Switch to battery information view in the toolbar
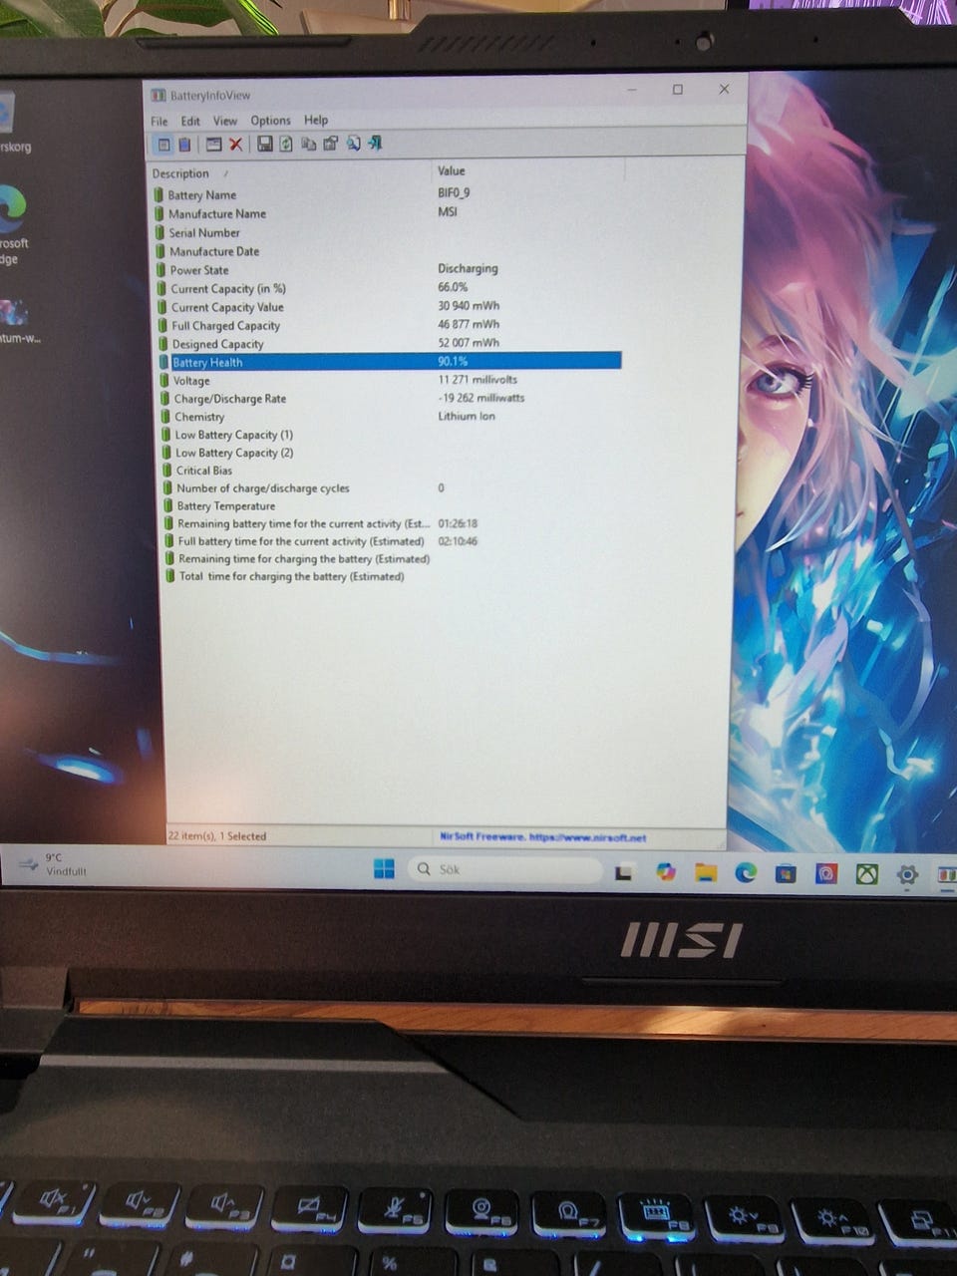Viewport: 957px width, 1276px height. (x=163, y=145)
